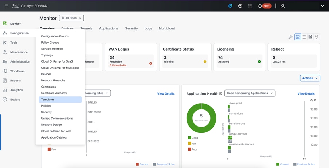Screen dimensions: 329x168
Task: Click the Good legend green swatch
Action: [189, 137]
